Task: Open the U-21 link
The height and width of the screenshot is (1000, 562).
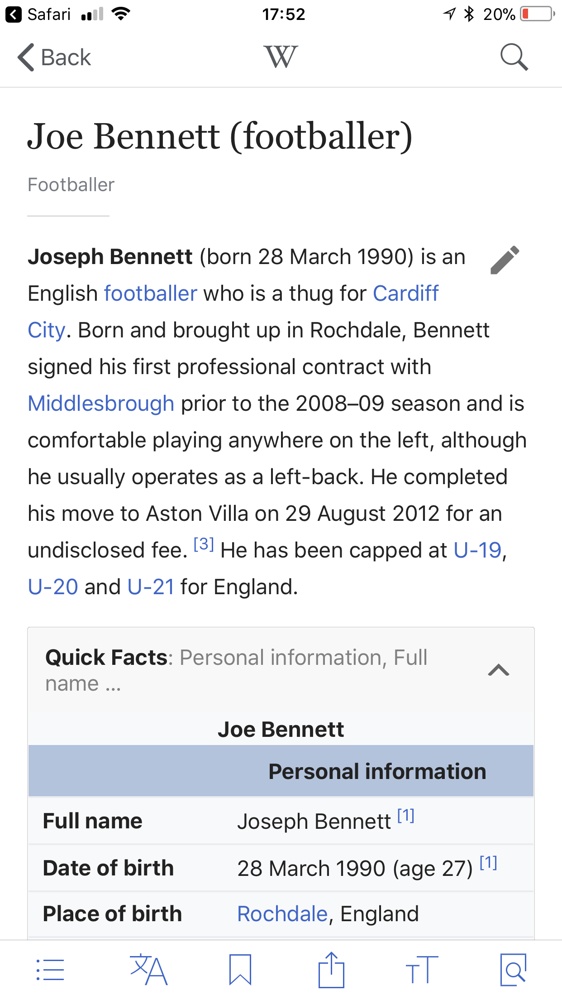Action: [151, 587]
